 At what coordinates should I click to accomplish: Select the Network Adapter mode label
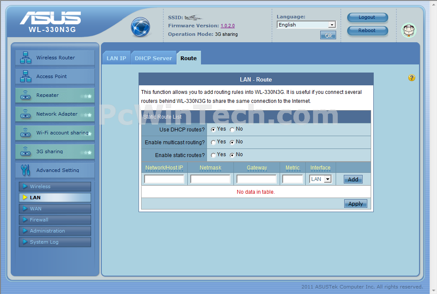click(57, 114)
